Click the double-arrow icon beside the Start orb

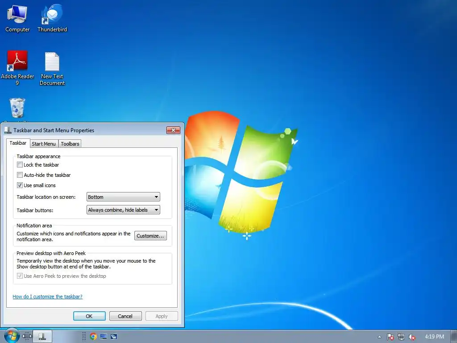(27, 336)
